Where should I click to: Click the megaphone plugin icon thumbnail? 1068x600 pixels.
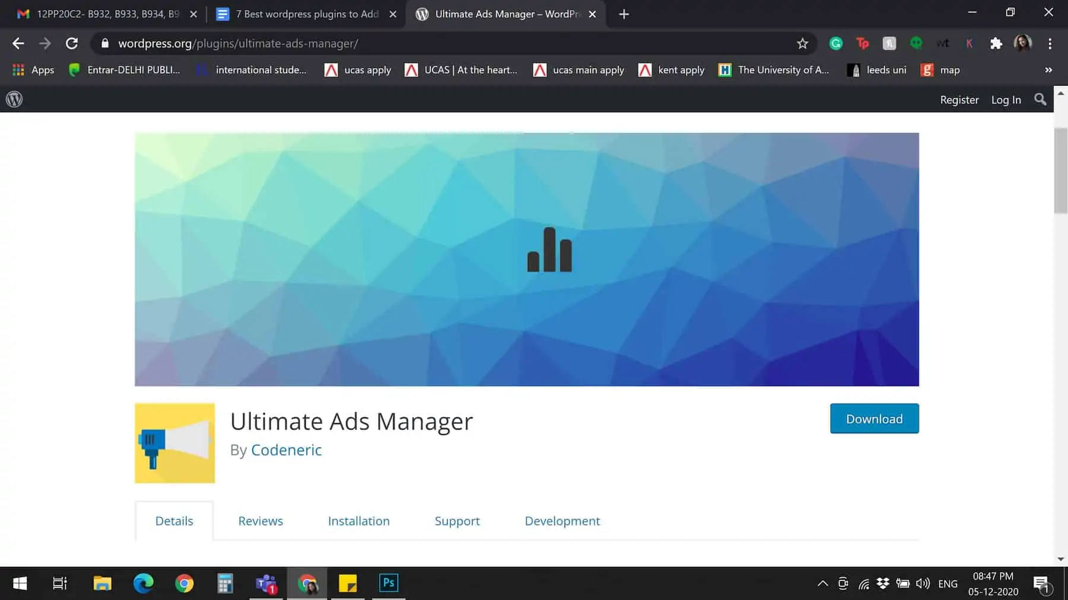tap(174, 443)
